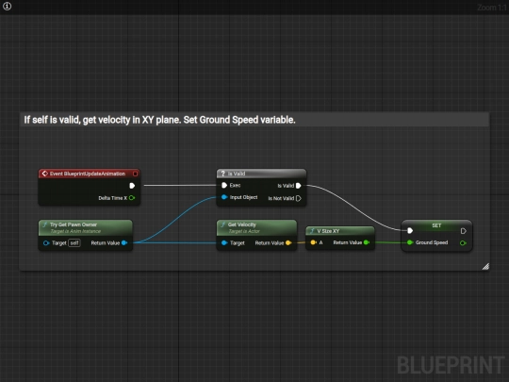Click the function icon on Try Get Pawn Owner
The width and height of the screenshot is (509, 382).
[45, 224]
